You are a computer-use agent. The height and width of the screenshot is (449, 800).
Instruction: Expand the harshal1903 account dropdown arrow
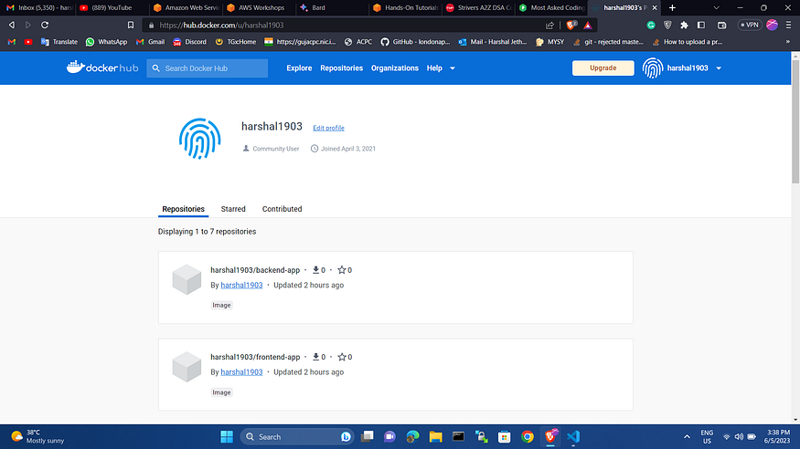tap(719, 68)
